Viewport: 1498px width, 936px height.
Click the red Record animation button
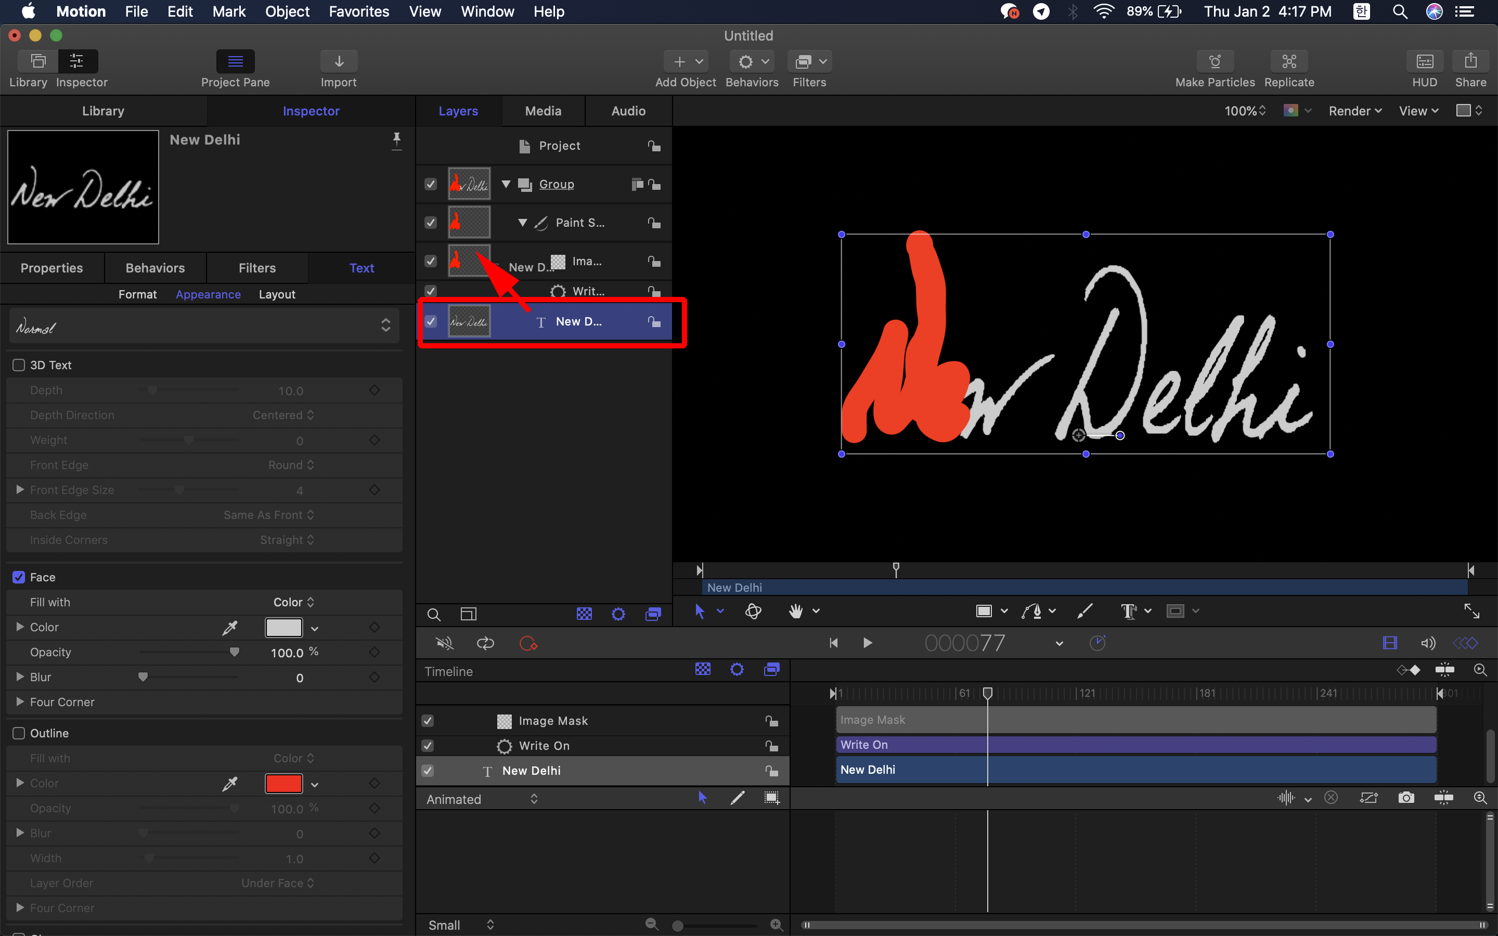pos(527,643)
